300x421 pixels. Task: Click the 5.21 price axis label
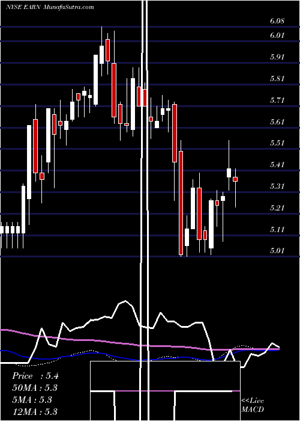[x=277, y=208]
